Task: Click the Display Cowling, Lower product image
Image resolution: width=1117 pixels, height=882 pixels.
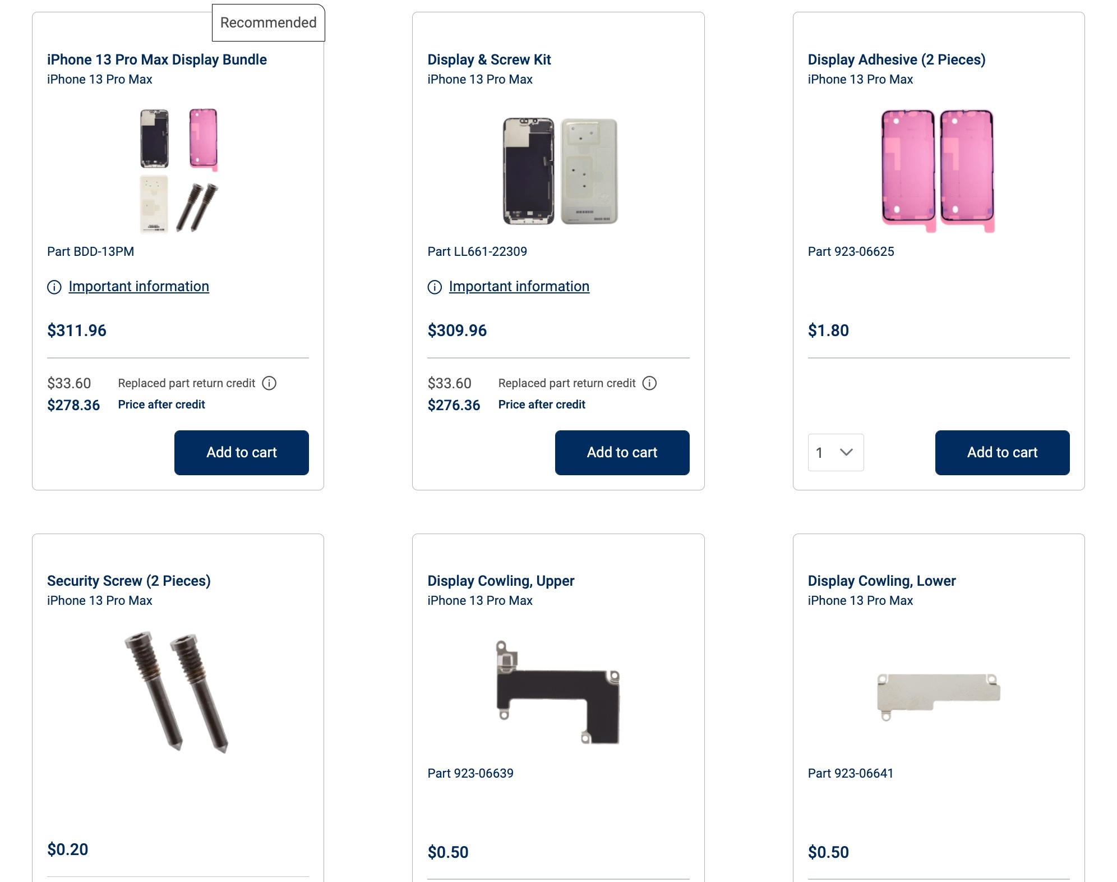Action: pos(938,696)
